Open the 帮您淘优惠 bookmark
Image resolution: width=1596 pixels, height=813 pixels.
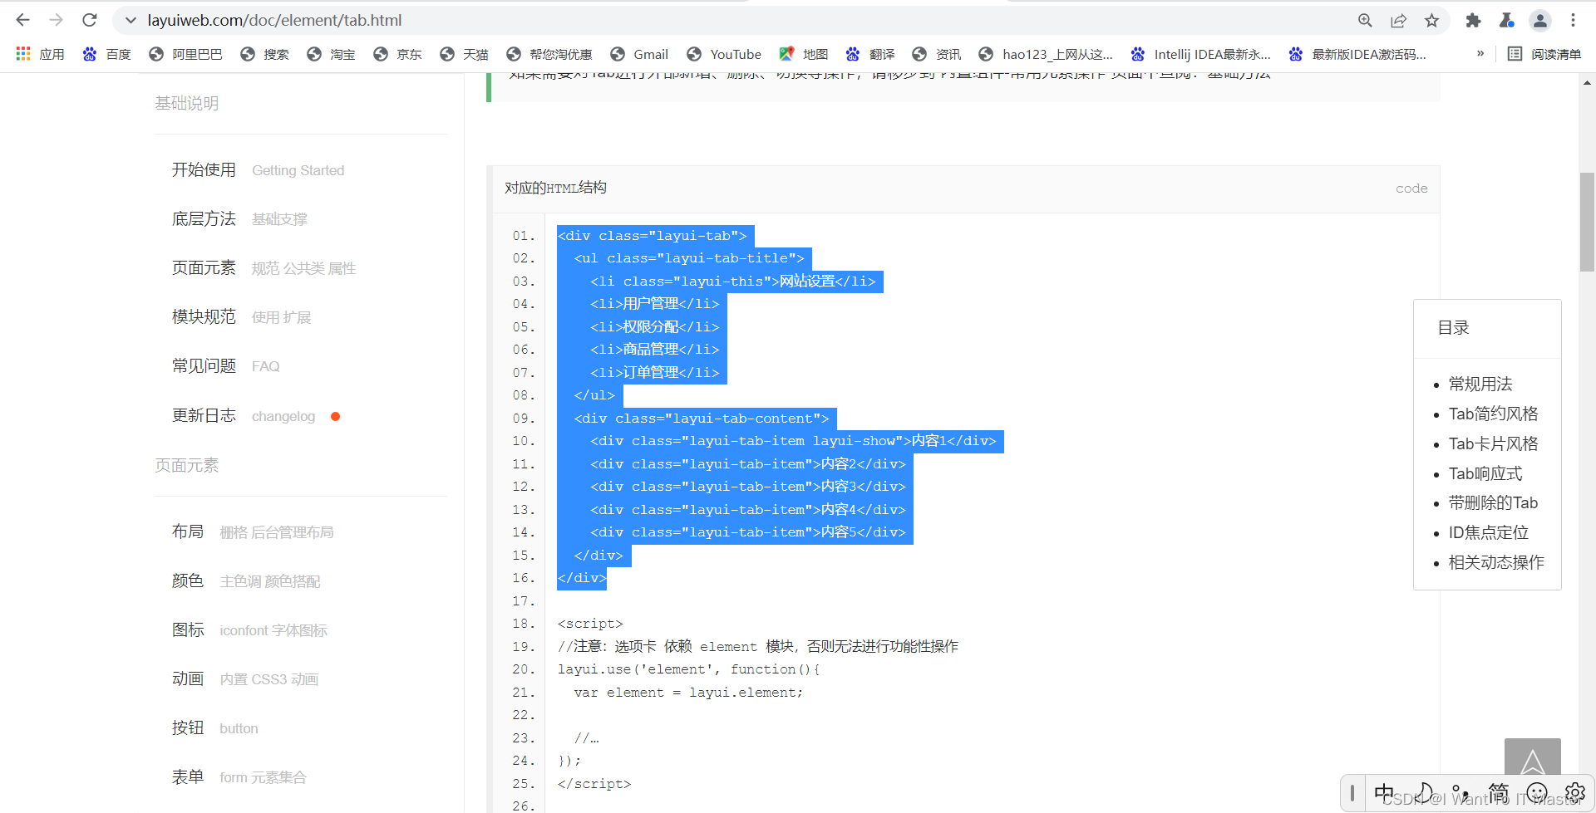[549, 54]
